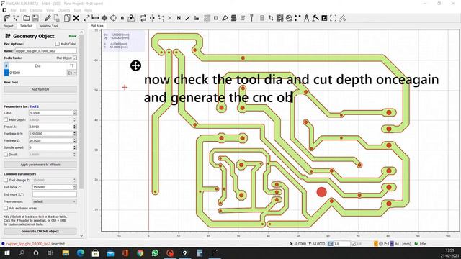461x259 pixels.
Task: Select the Plot Area tab
Action: tap(97, 26)
